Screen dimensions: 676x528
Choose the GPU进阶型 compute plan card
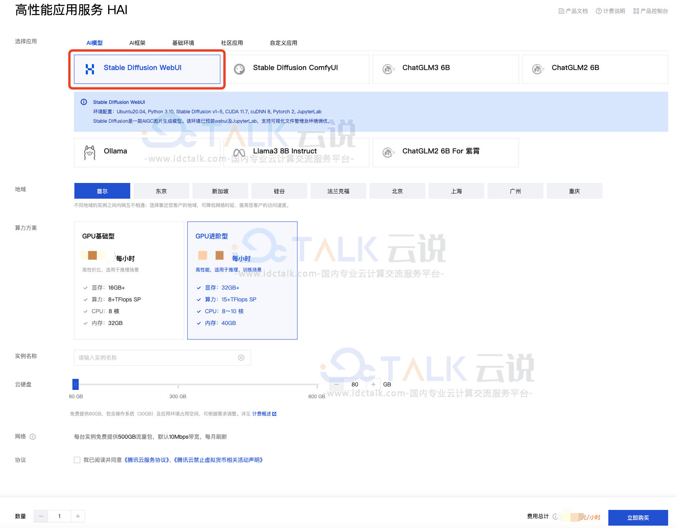242,281
